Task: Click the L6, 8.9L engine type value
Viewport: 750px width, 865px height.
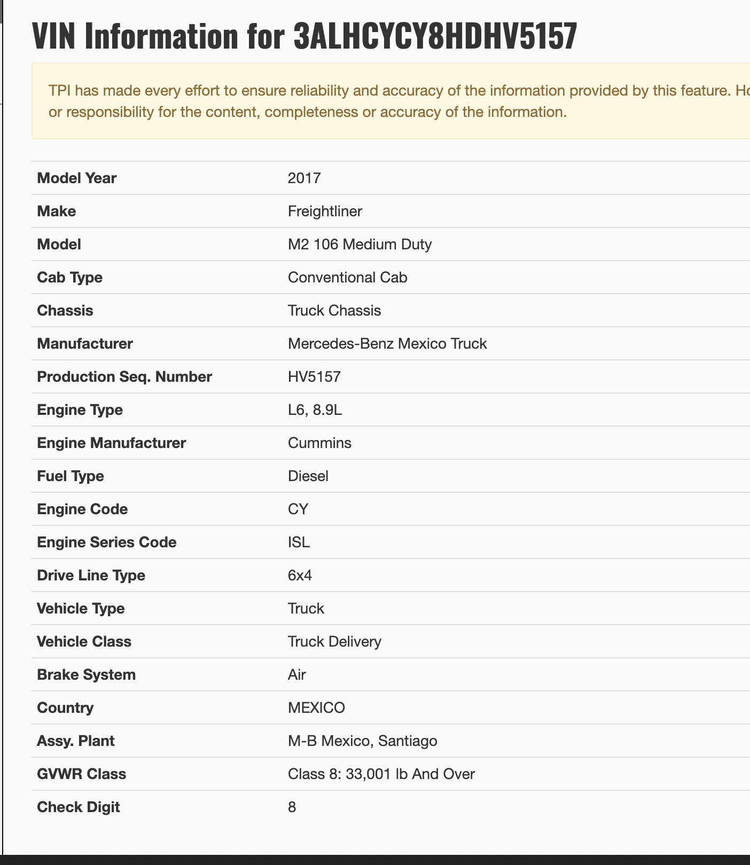Action: [x=315, y=410]
